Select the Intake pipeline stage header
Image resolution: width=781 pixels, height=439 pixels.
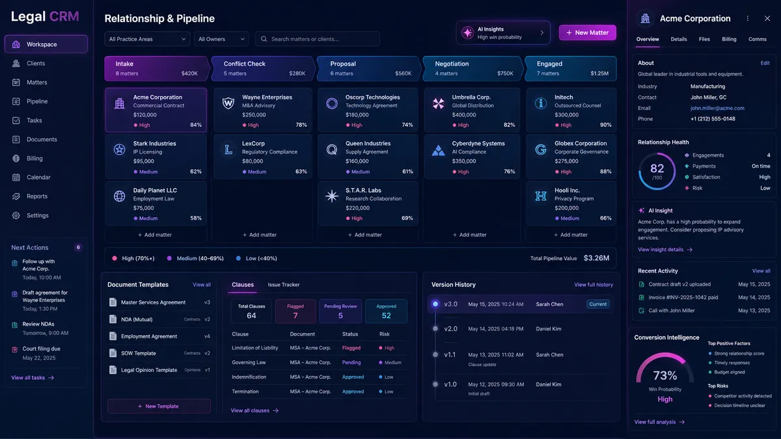(x=156, y=68)
